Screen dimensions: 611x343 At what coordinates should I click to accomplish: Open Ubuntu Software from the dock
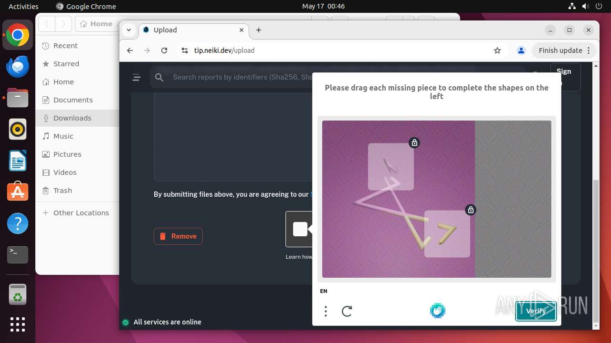point(18,192)
